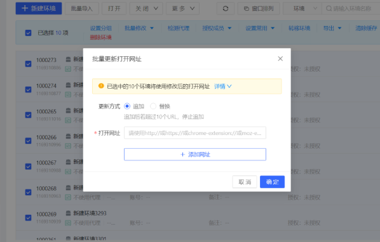Open the 设置常用 dropdown
Image resolution: width=380 pixels, height=242 pixels.
tap(260, 29)
